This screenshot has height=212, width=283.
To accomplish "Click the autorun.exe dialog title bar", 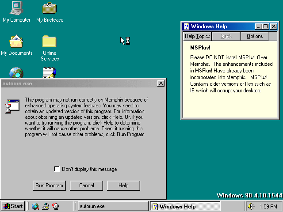I will pos(79,83).
